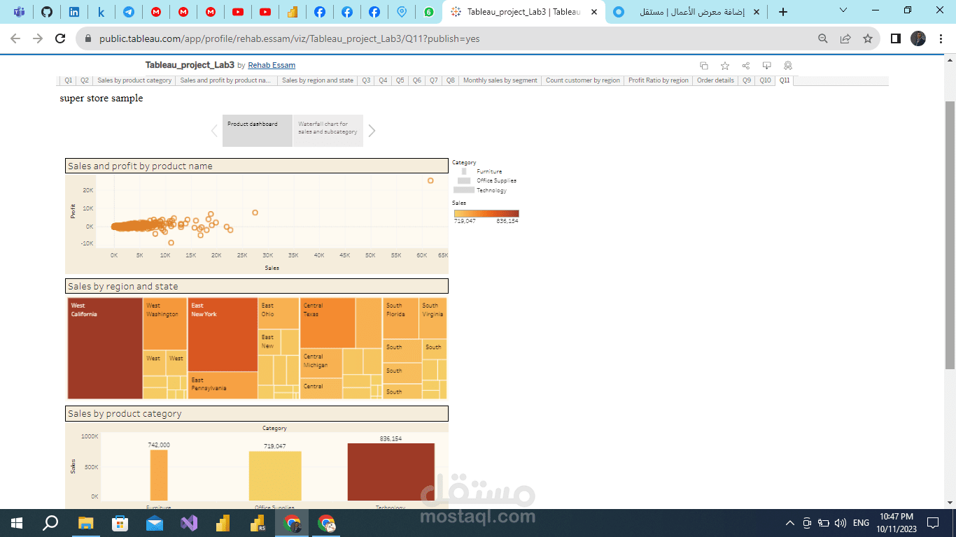
Task: Open Rehab Essam's profile link
Action: point(272,66)
